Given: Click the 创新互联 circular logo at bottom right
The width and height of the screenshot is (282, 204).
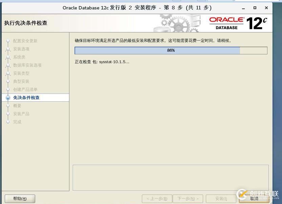Looking at the screenshot, I should point(242,194).
